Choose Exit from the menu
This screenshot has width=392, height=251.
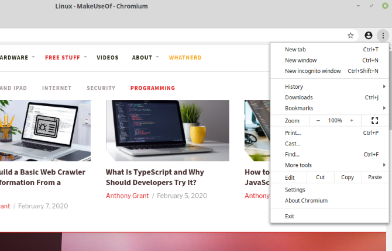[x=329, y=216]
